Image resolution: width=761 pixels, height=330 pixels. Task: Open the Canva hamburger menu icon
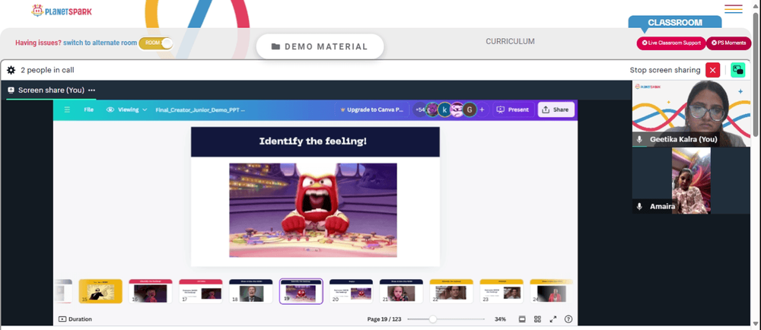[67, 109]
